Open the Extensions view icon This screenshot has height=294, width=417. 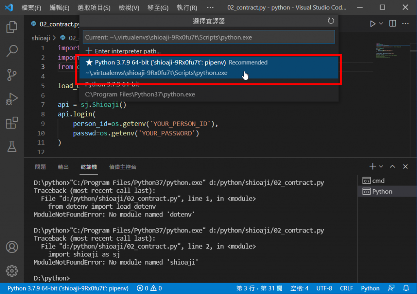coord(12,123)
